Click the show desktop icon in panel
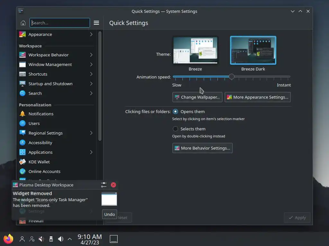This screenshot has height=246, width=329. click(x=114, y=239)
